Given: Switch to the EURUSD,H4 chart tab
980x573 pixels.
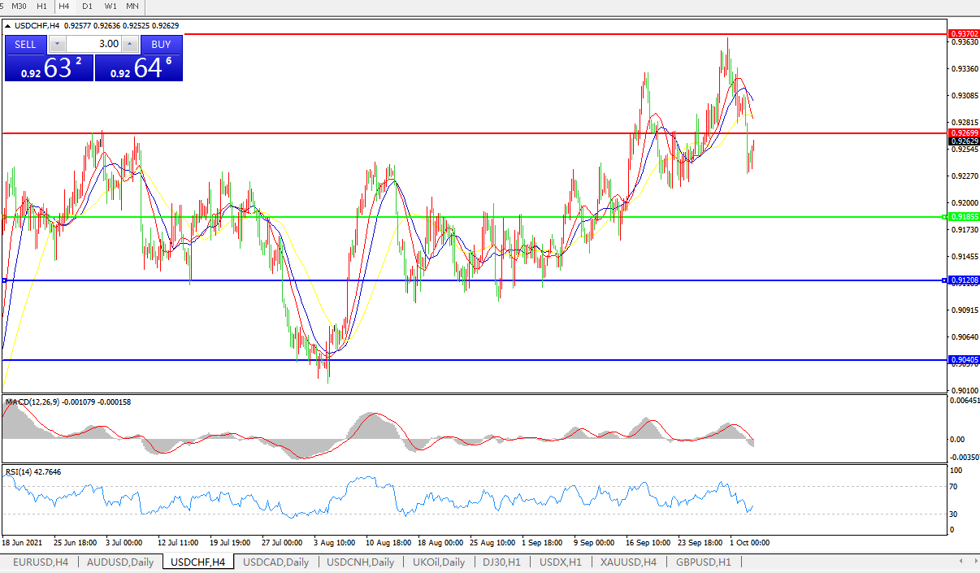Looking at the screenshot, I should (41, 562).
